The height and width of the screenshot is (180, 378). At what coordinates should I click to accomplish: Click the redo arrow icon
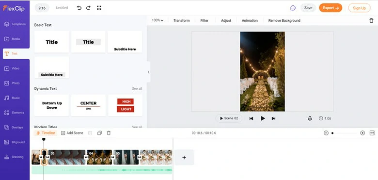click(x=88, y=8)
